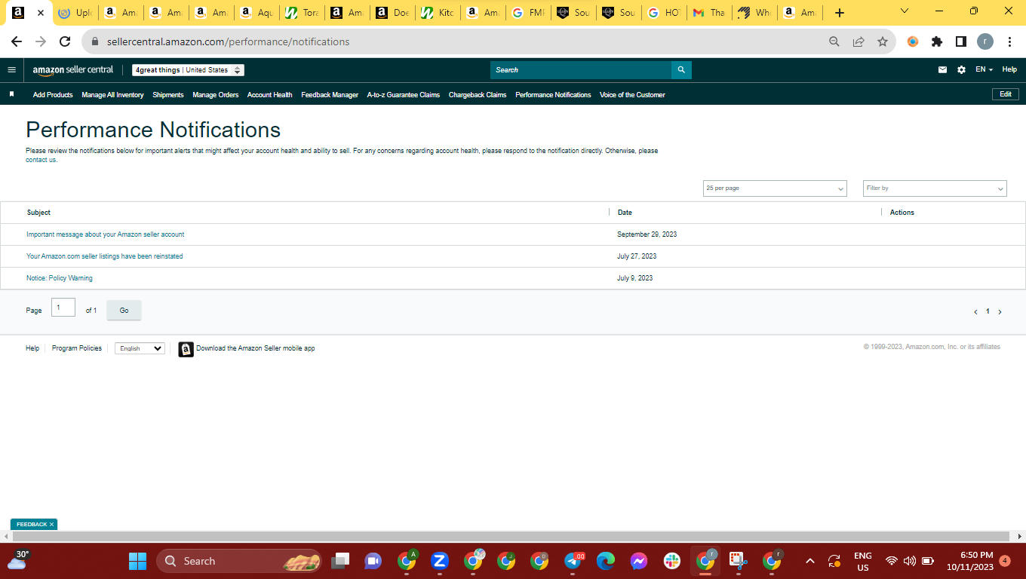Open Zoom from the taskbar

440,561
